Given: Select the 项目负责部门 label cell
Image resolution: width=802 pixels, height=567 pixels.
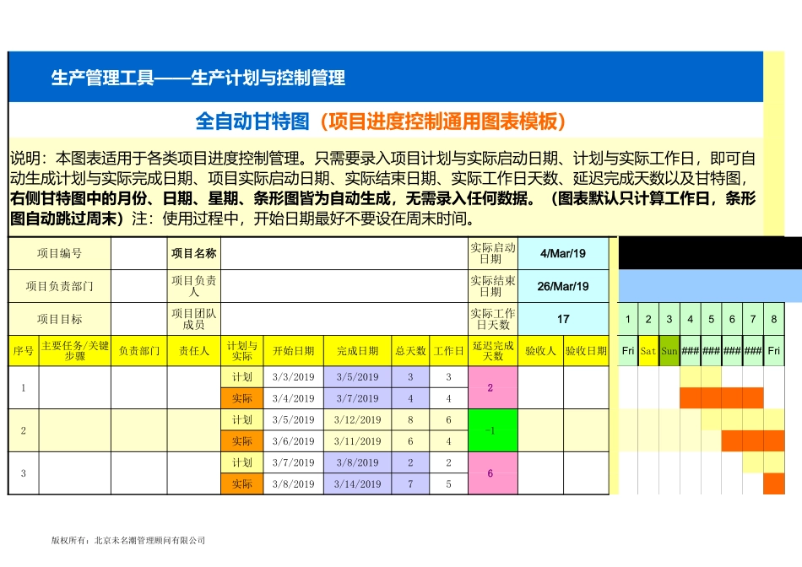Looking at the screenshot, I should [x=60, y=286].
